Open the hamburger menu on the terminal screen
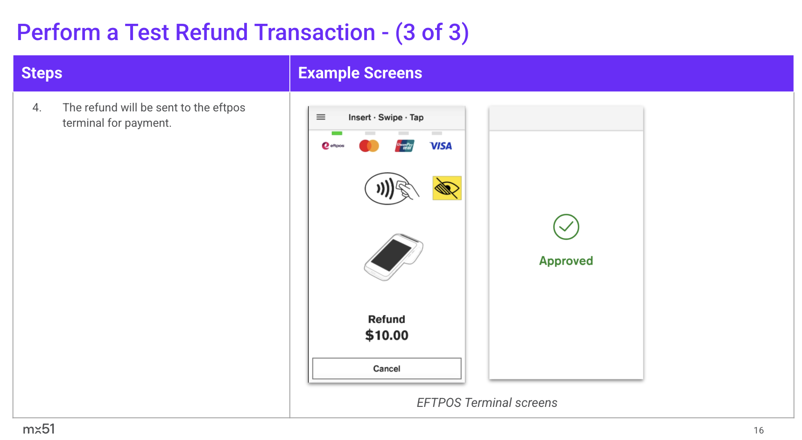The width and height of the screenshot is (802, 440). click(321, 117)
